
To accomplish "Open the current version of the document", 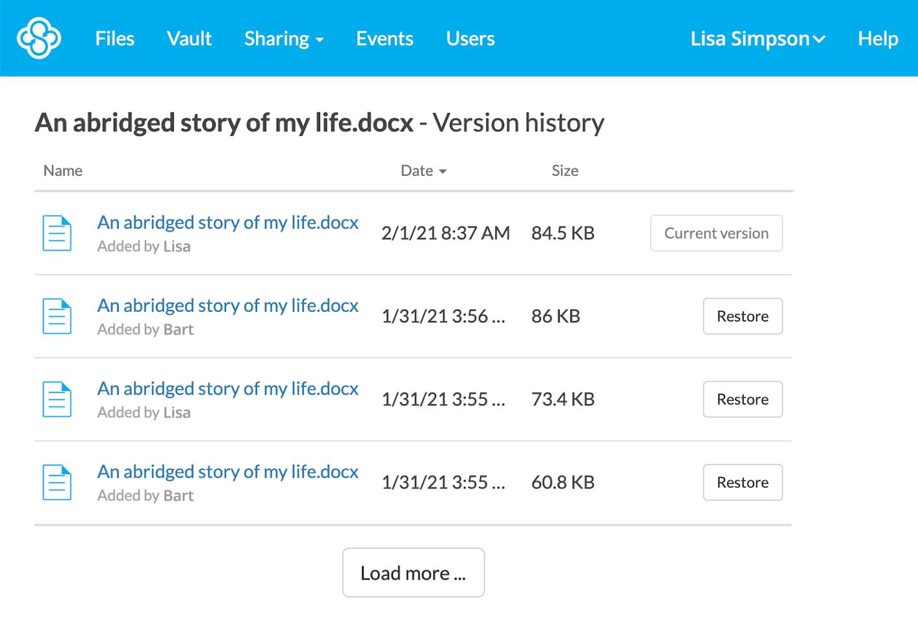I will (228, 222).
